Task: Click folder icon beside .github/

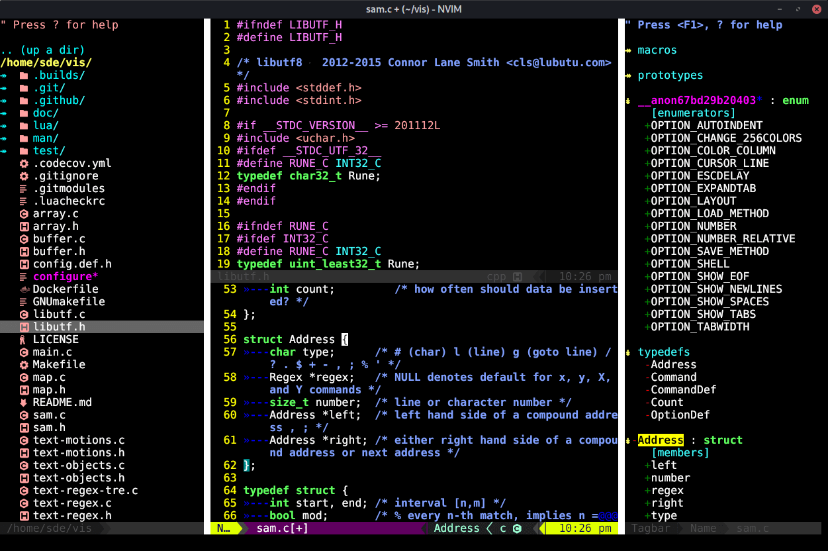Action: coord(24,101)
